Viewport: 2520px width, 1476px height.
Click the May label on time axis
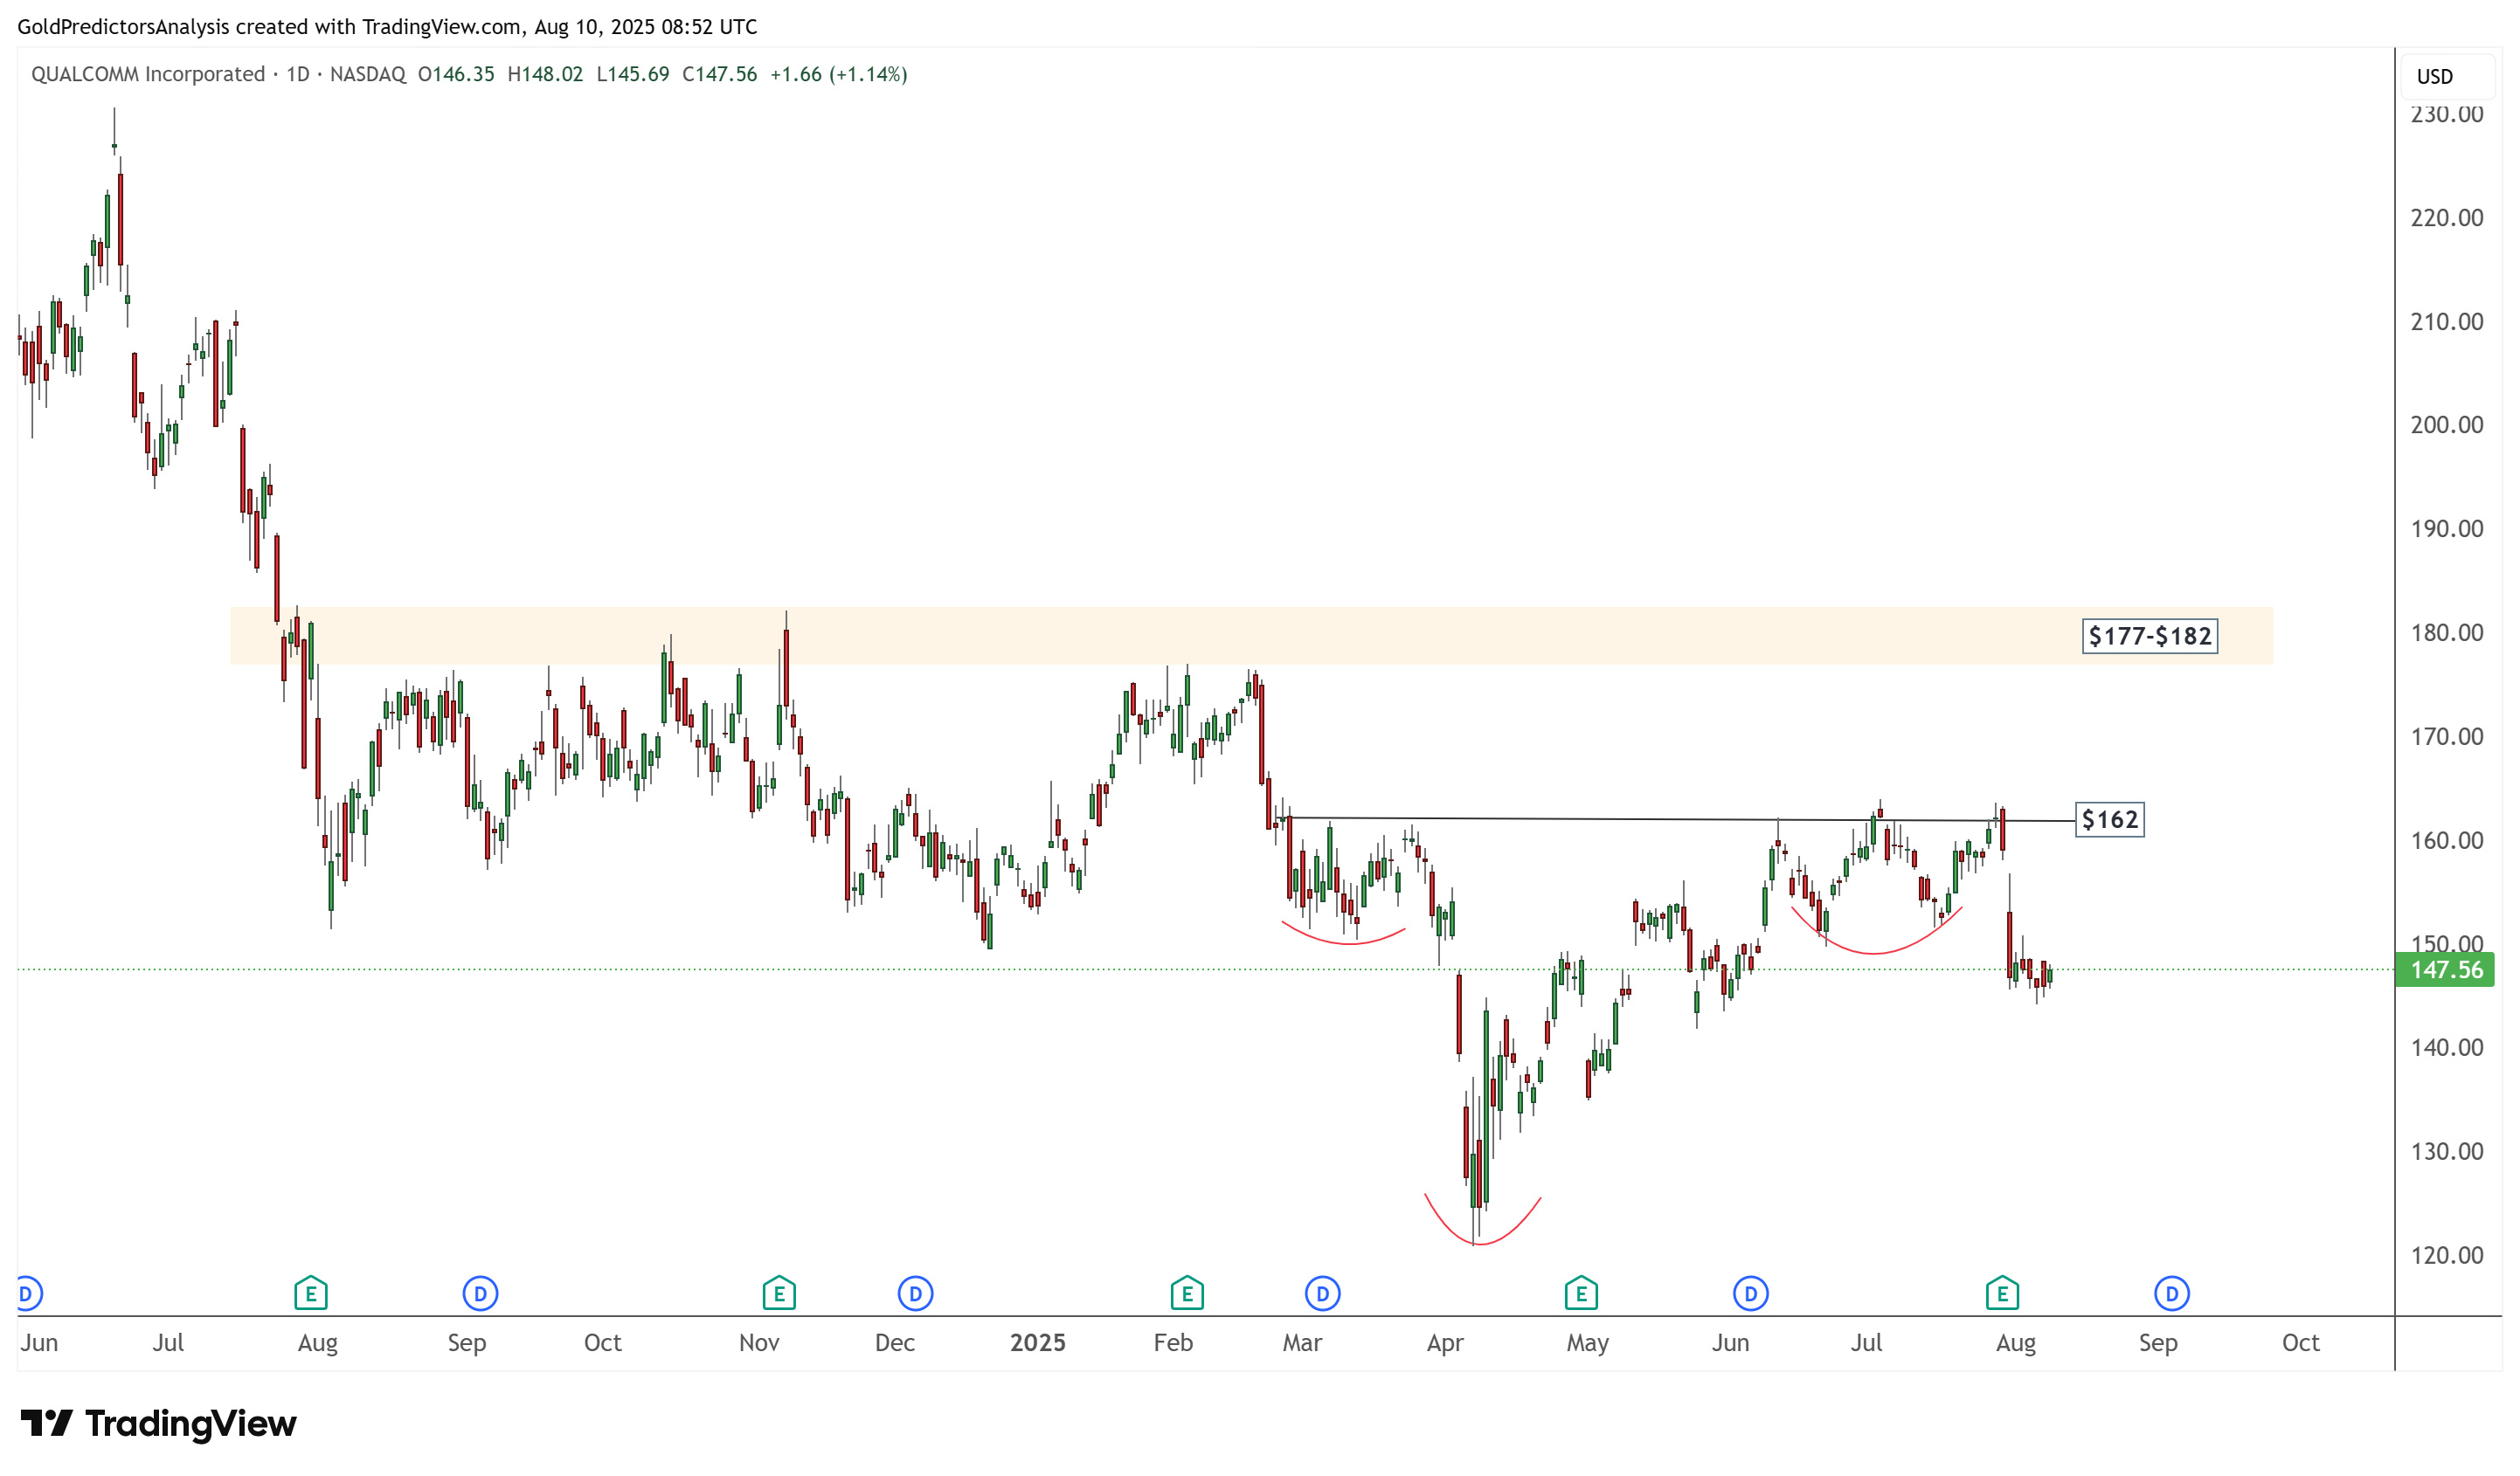pyautogui.click(x=1587, y=1342)
